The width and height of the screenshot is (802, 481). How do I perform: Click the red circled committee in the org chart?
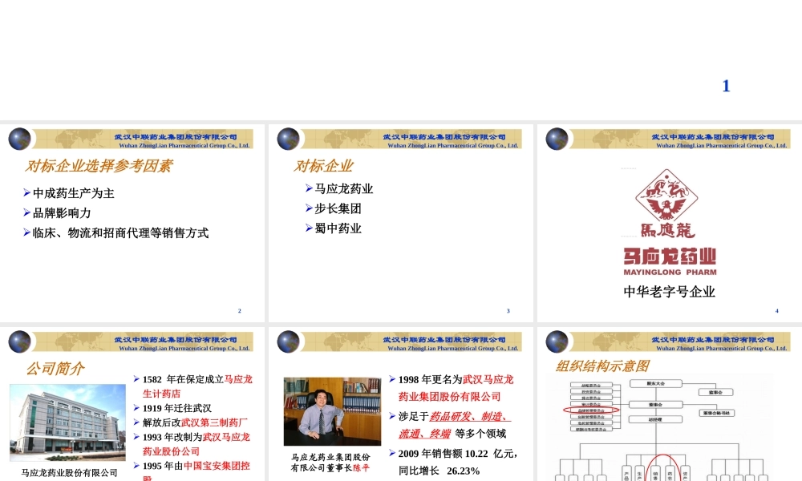pos(591,410)
